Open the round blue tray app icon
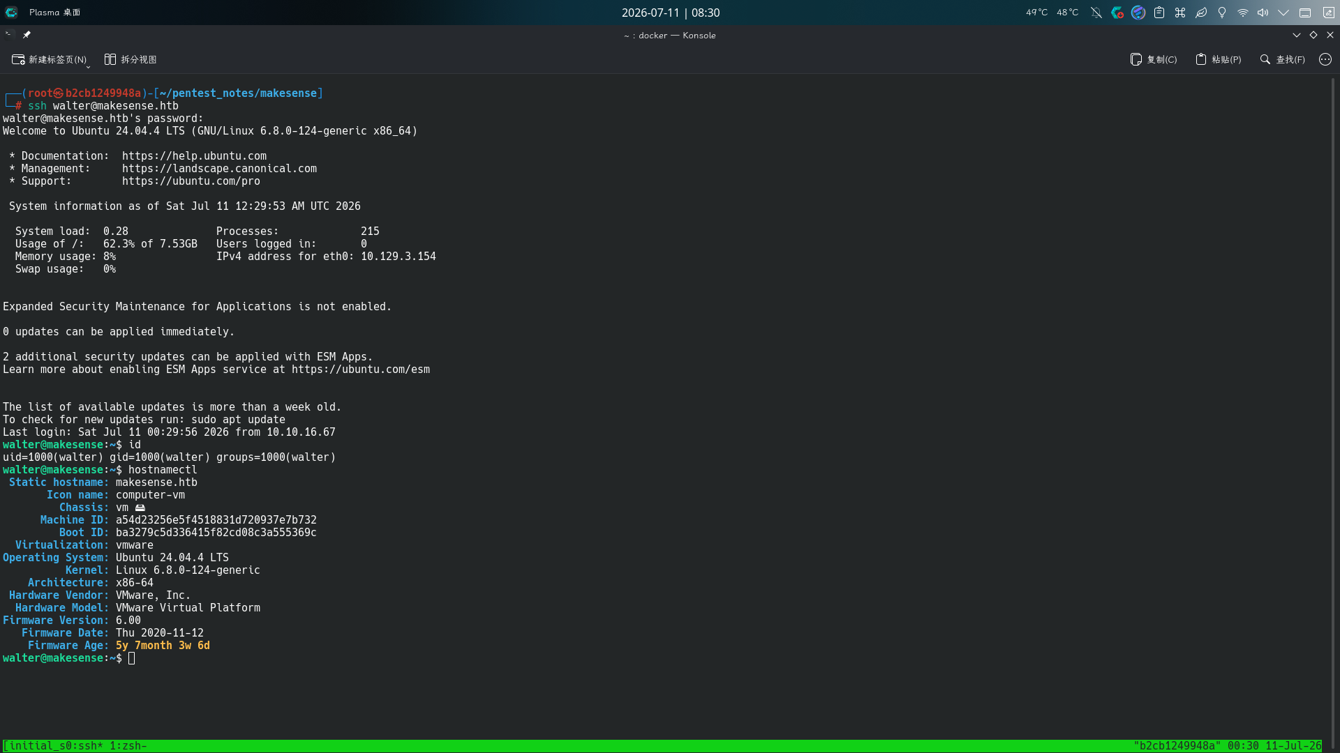This screenshot has height=753, width=1340. (1138, 13)
